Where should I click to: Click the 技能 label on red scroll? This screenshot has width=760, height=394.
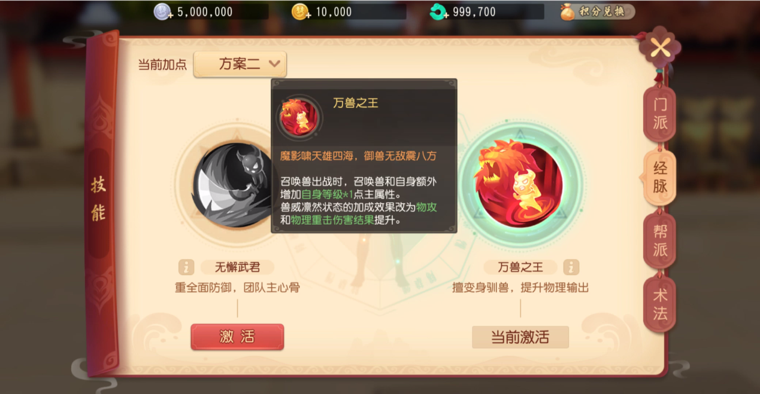tap(99, 198)
